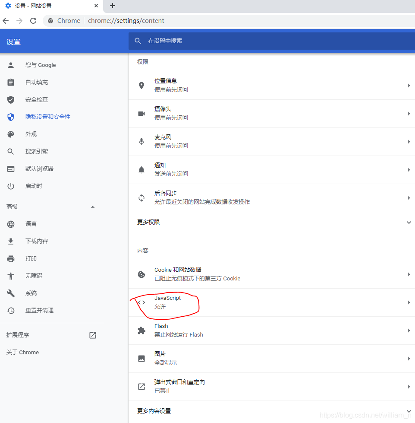415x423 pixels.
Task: Open Cookie 和网站数据 row arrow
Action: [x=409, y=274]
